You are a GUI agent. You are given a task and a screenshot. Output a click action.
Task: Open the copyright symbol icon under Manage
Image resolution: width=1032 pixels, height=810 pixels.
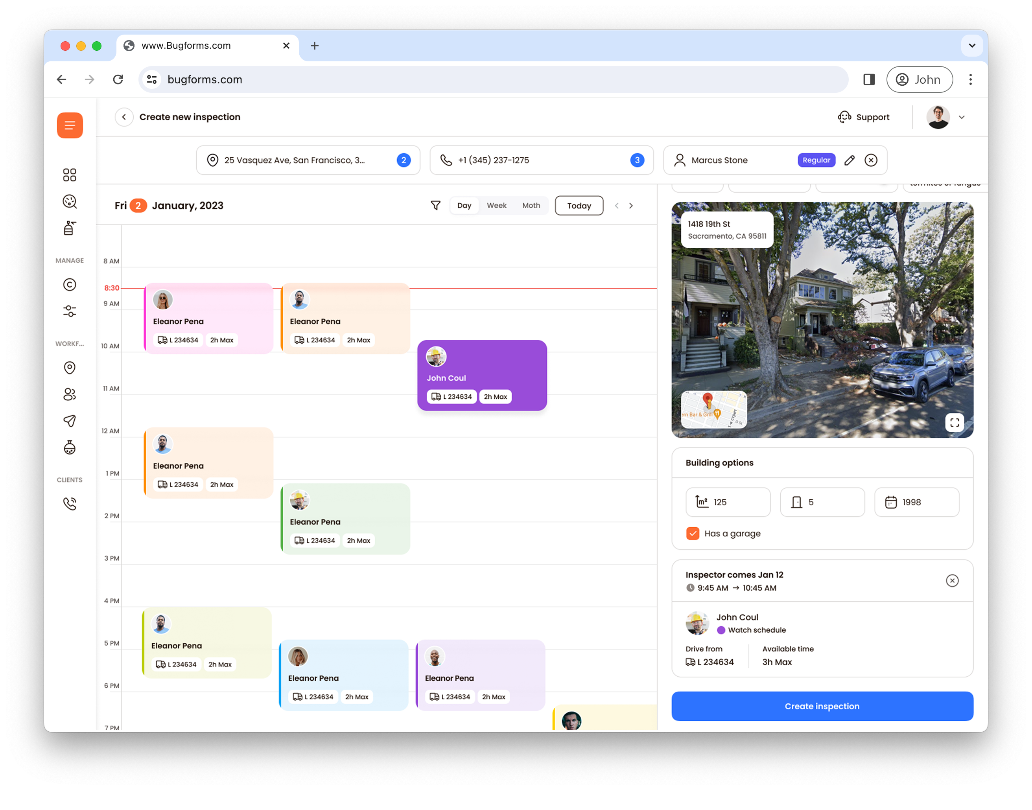coord(70,285)
